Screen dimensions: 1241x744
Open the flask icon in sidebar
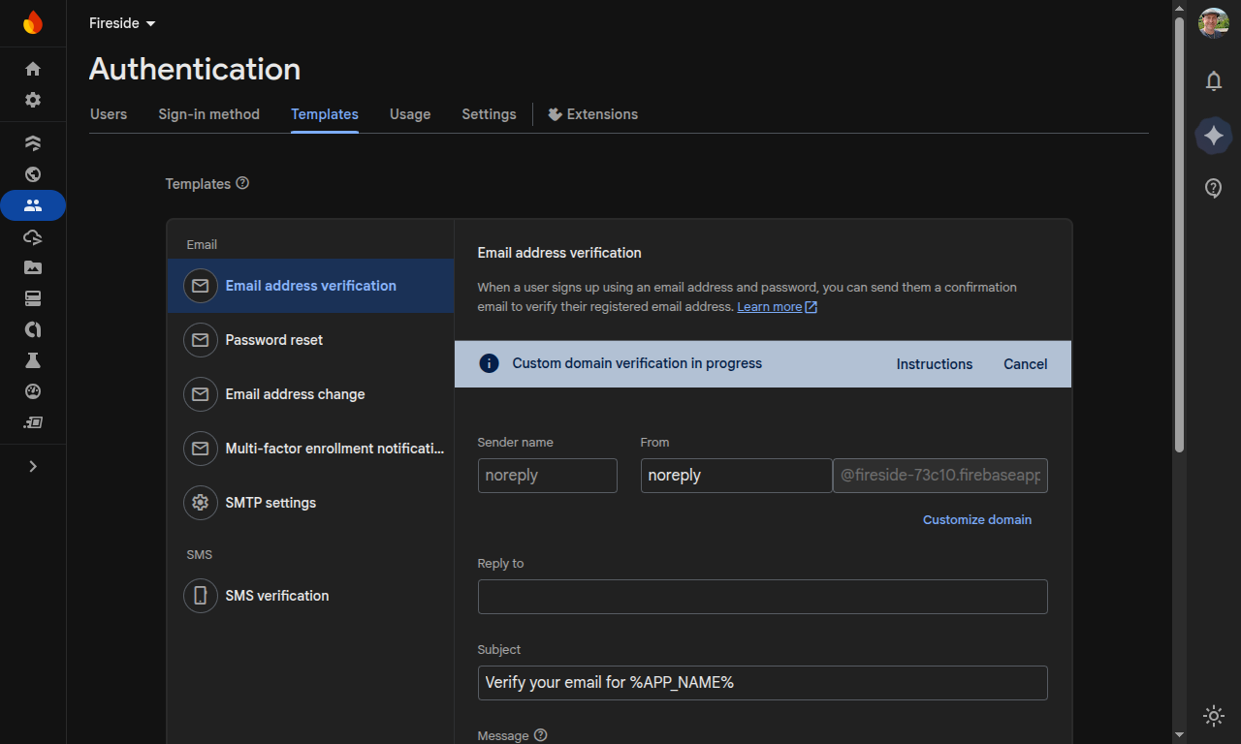[33, 360]
